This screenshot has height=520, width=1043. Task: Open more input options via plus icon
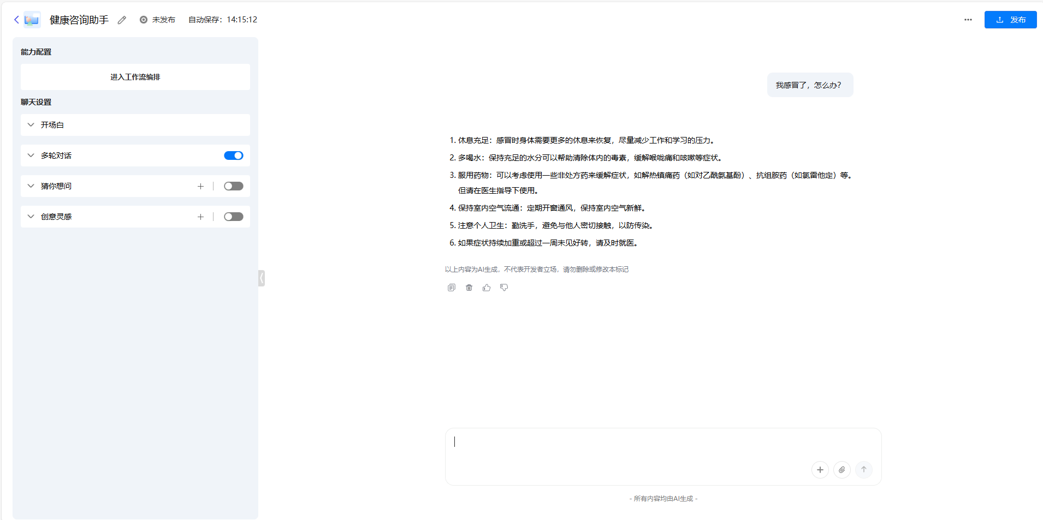(820, 469)
